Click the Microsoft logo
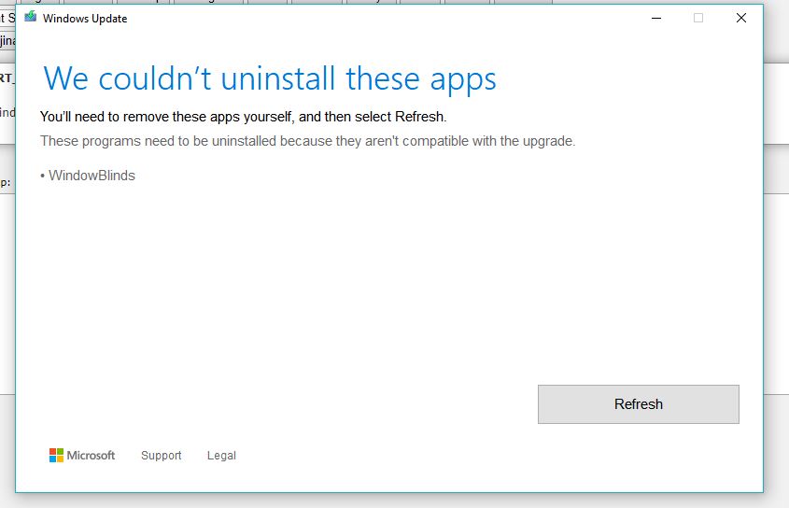The height and width of the screenshot is (508, 789). (82, 455)
